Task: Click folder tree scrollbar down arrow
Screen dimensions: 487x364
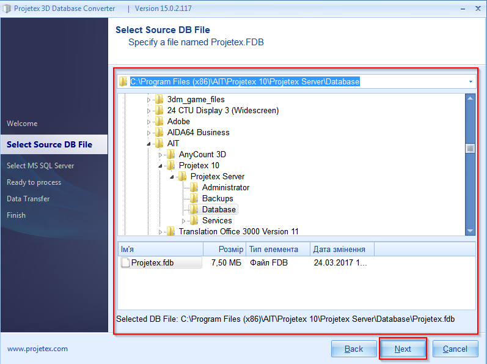Action: click(470, 231)
